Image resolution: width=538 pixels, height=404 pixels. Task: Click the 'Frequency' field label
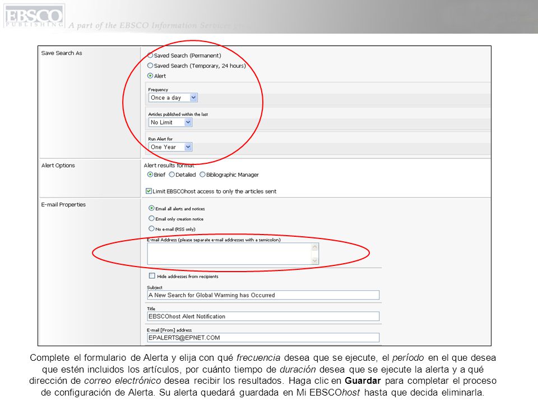pyautogui.click(x=158, y=90)
